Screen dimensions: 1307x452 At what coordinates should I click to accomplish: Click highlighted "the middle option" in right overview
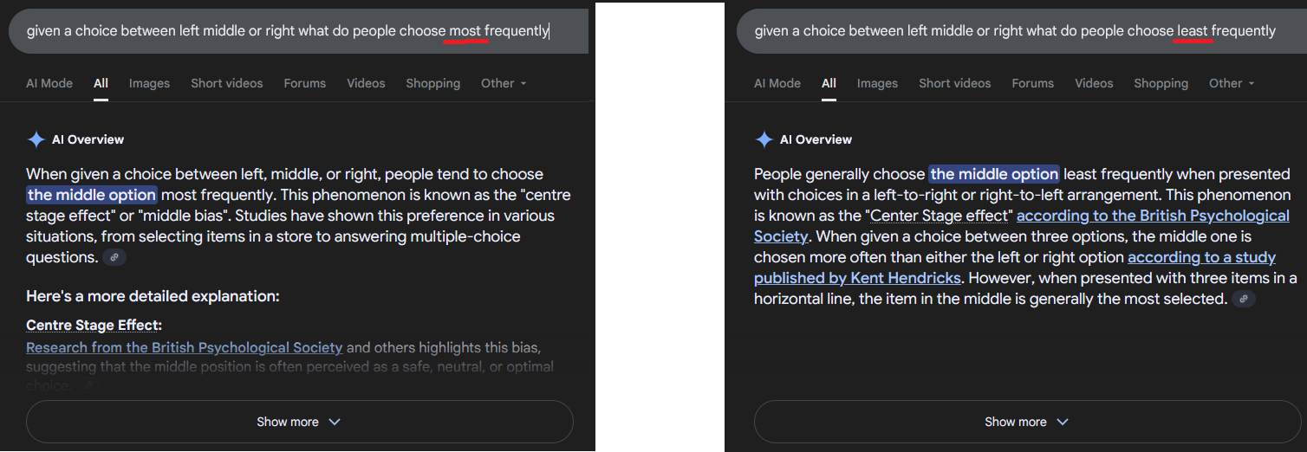pyautogui.click(x=994, y=174)
